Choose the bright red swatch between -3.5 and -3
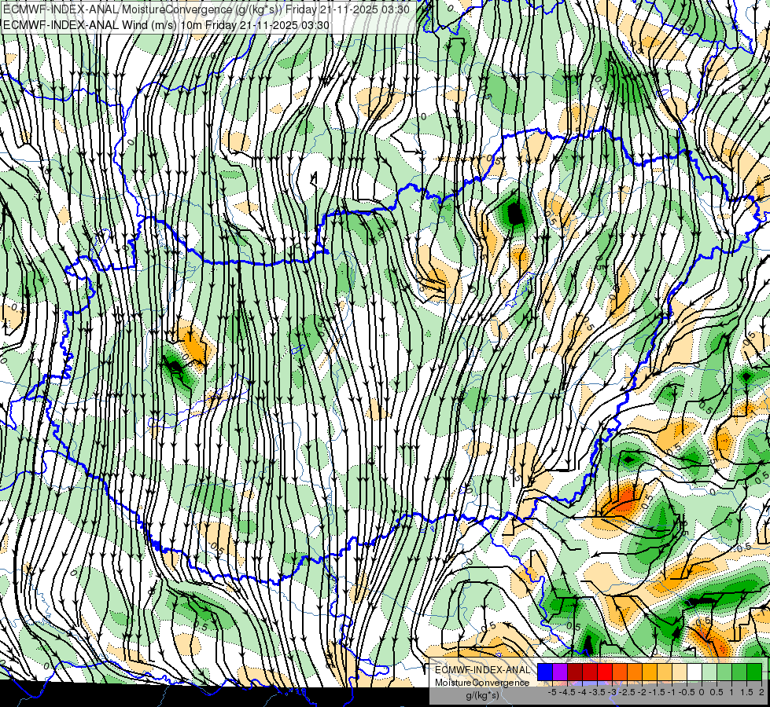Screen dimensions: 770x707 [x=605, y=672]
